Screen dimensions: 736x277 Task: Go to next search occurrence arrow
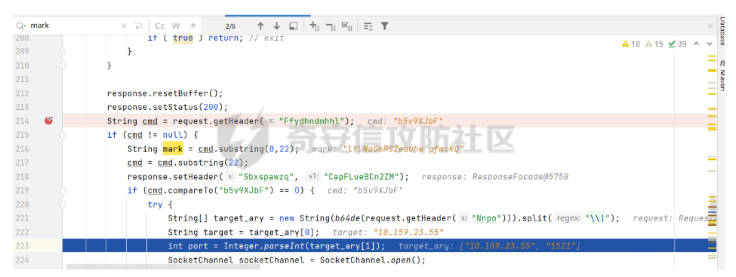(x=277, y=26)
